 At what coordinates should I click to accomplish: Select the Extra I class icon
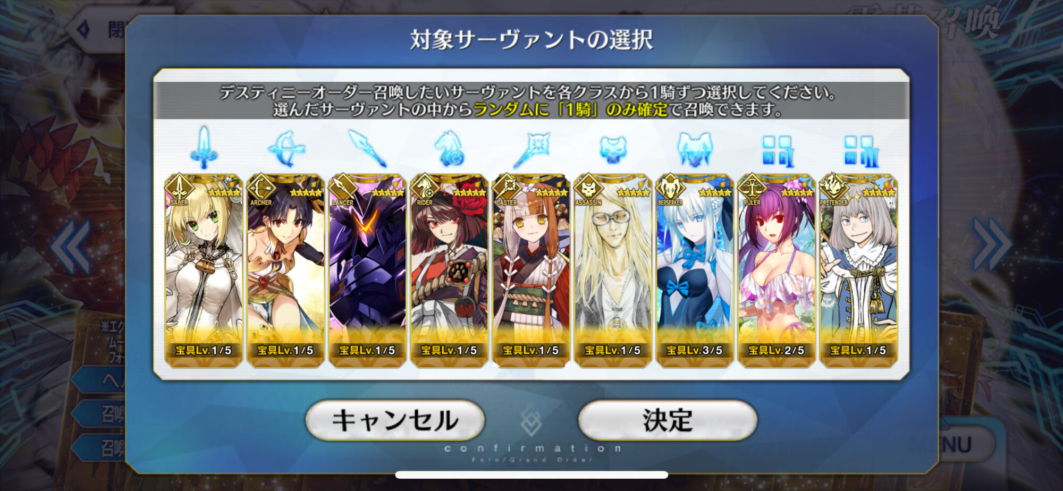coord(777,150)
